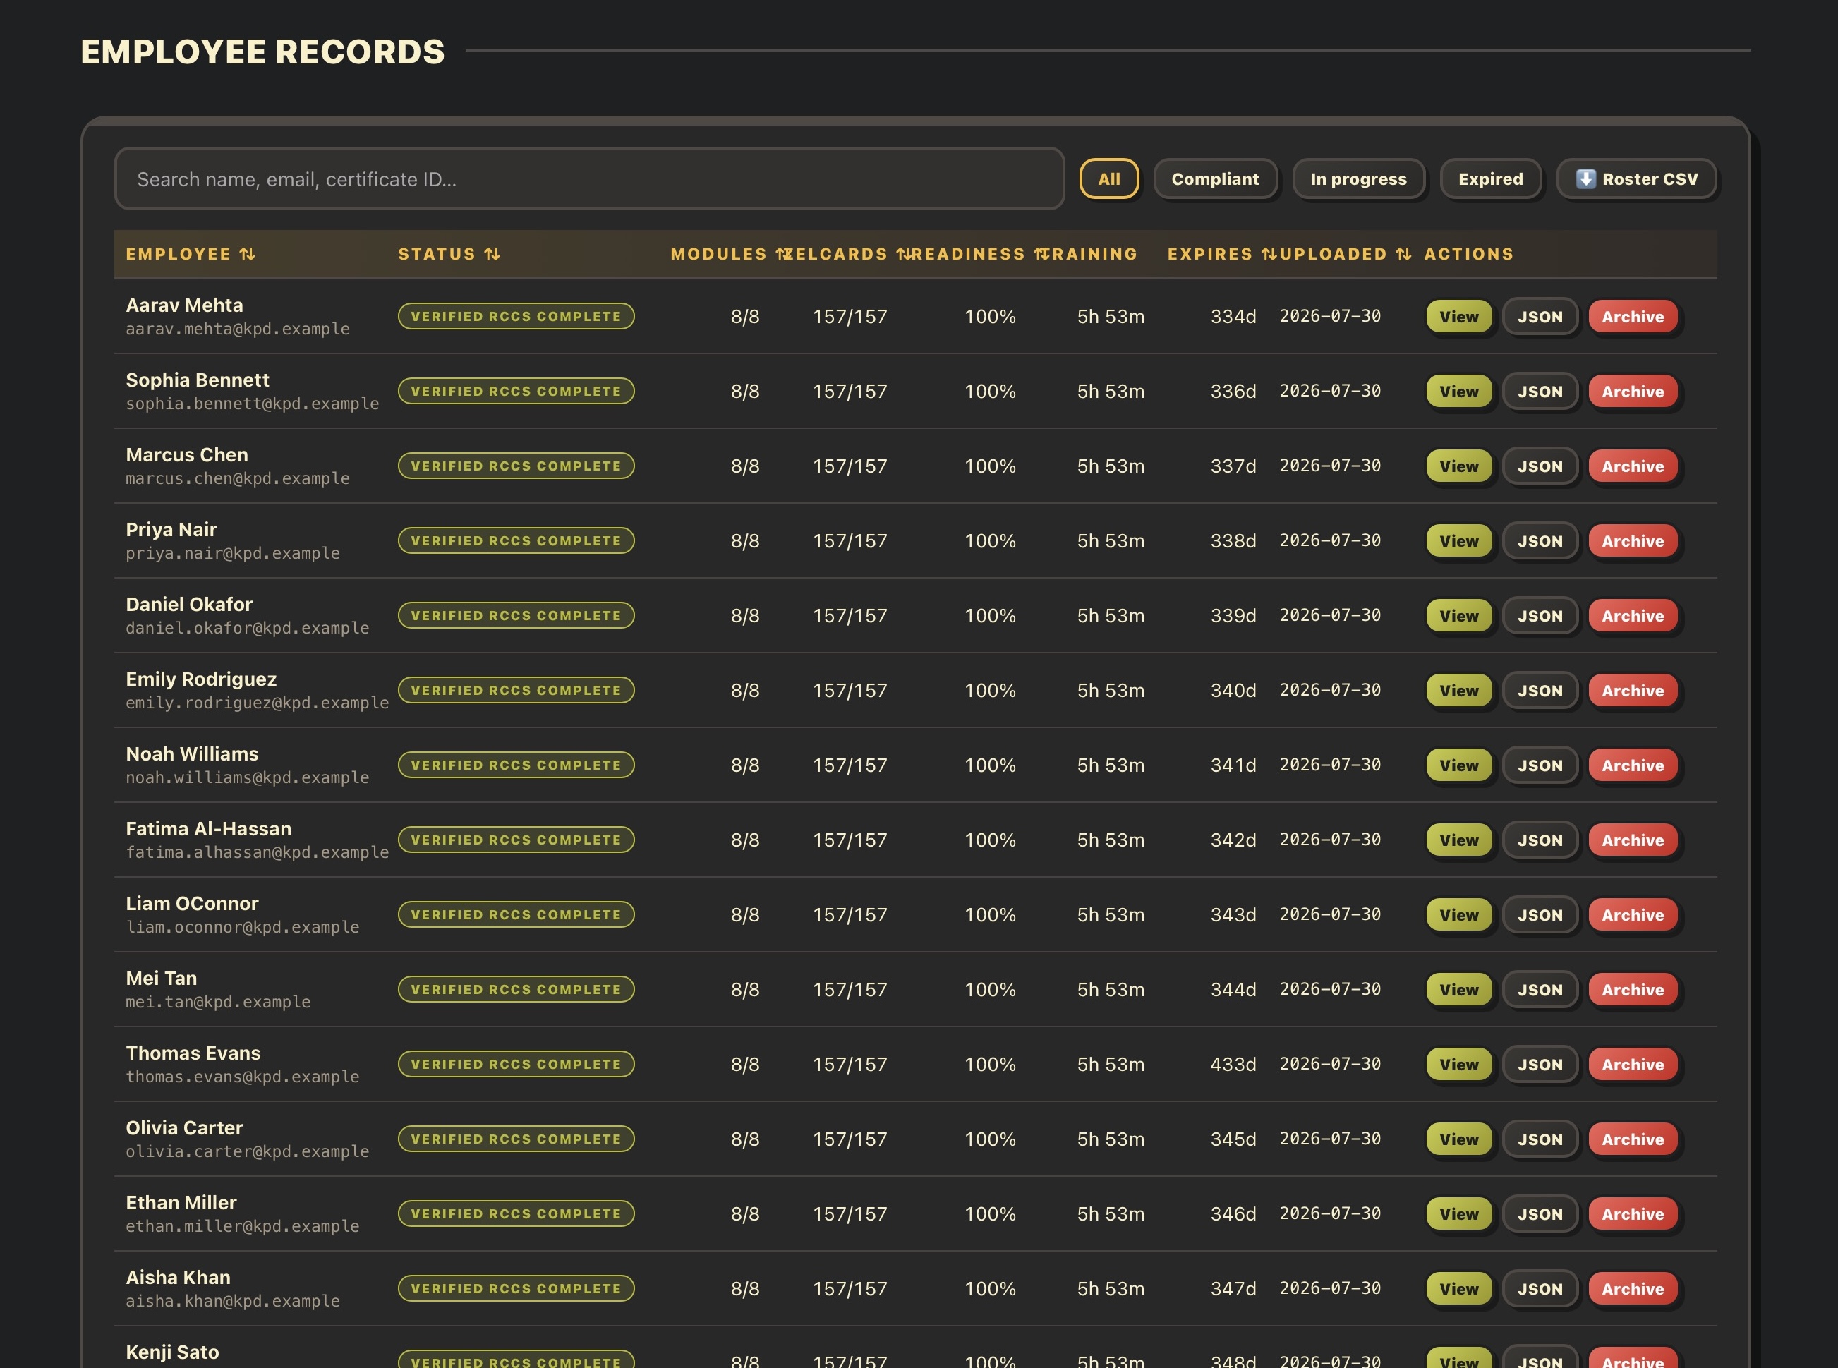1838x1368 pixels.
Task: Sort by Status column
Action: point(449,254)
